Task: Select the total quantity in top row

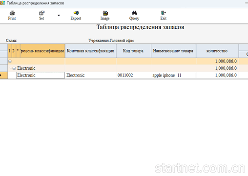Action: [217, 61]
